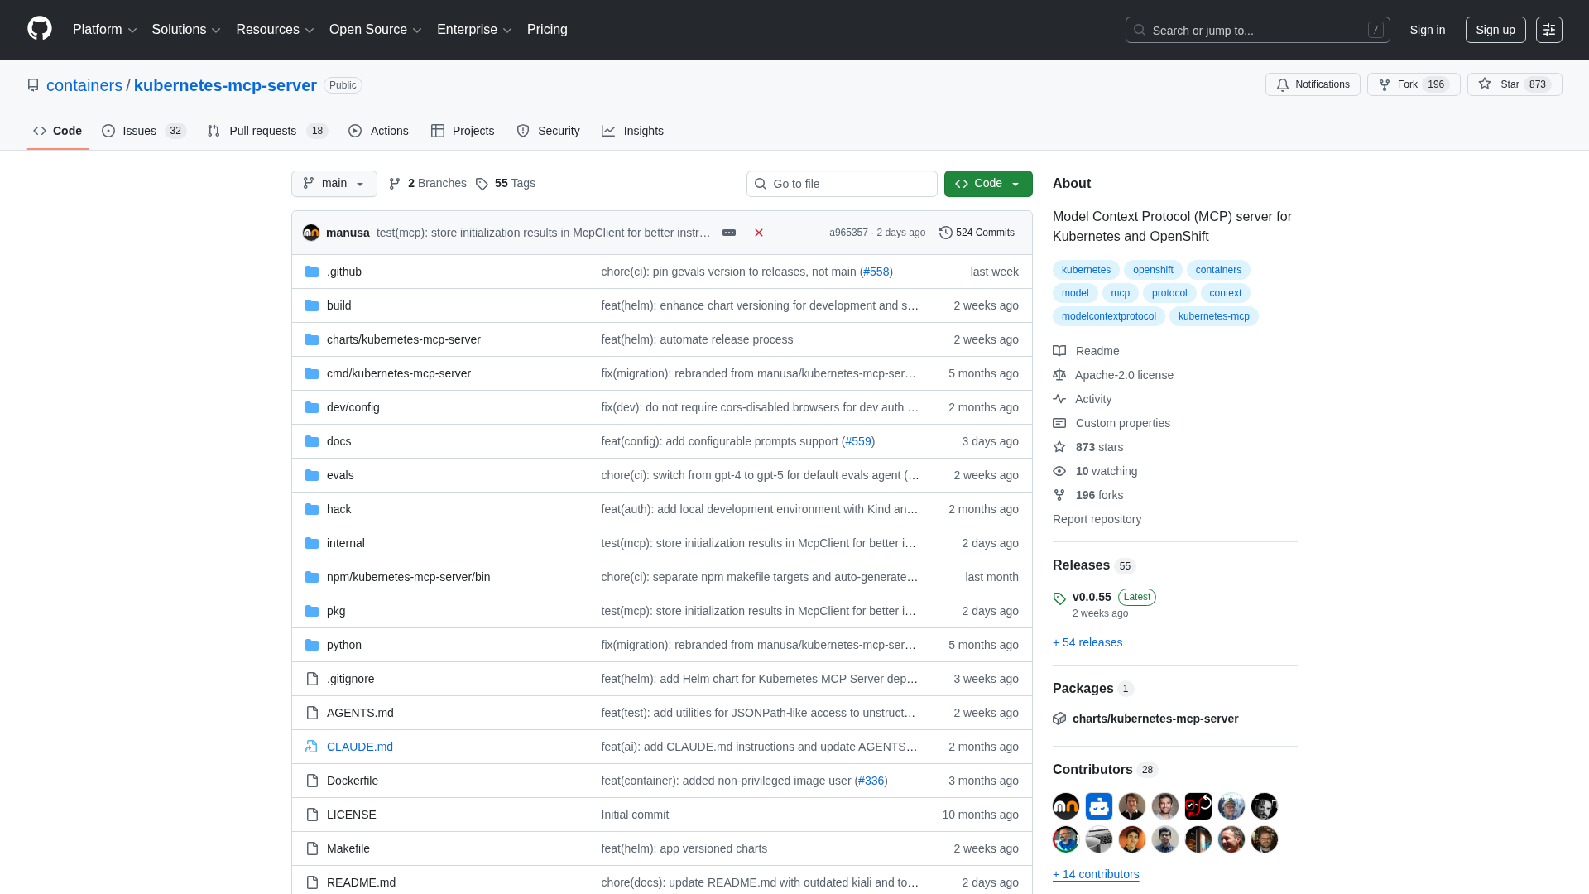
Task: Open the top-right accessibility settings icon
Action: (x=1549, y=30)
